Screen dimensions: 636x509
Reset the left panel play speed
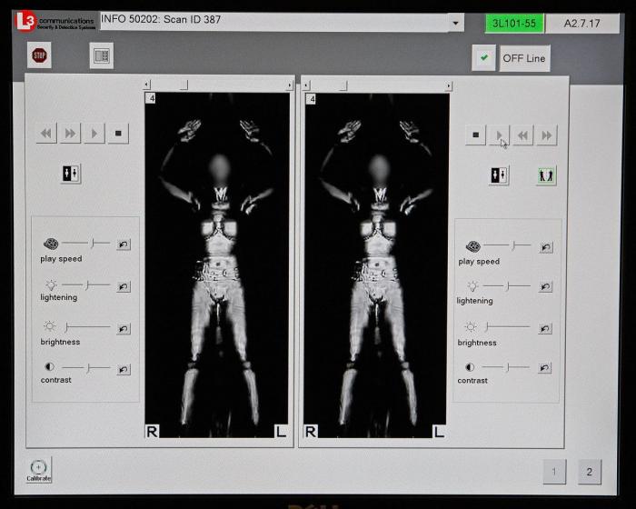click(x=123, y=244)
